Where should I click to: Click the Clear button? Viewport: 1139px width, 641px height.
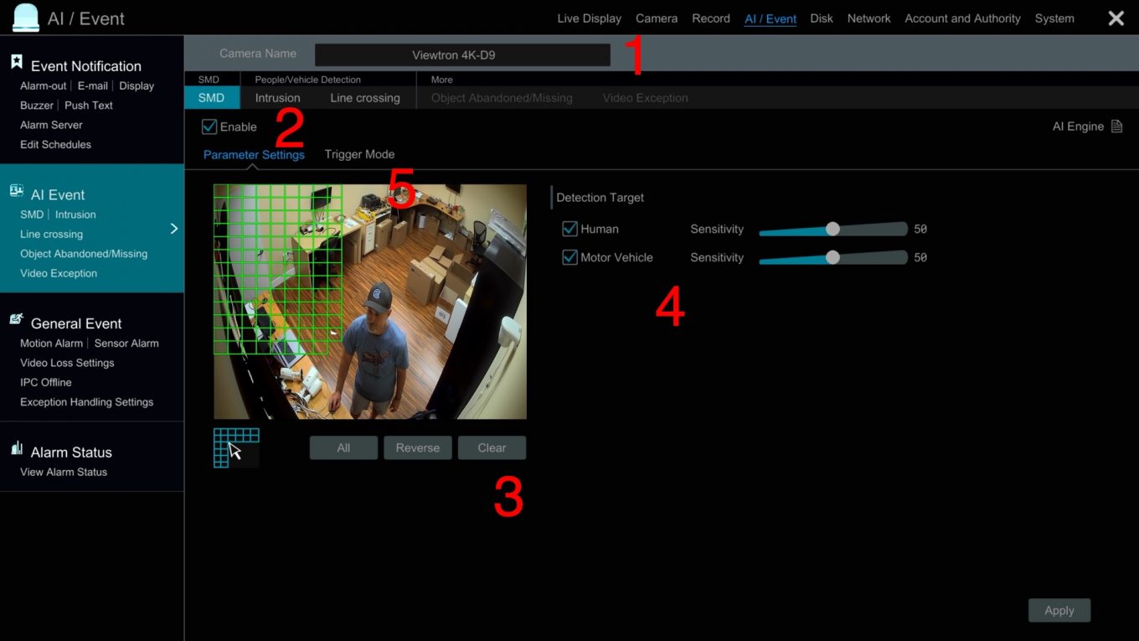click(492, 447)
